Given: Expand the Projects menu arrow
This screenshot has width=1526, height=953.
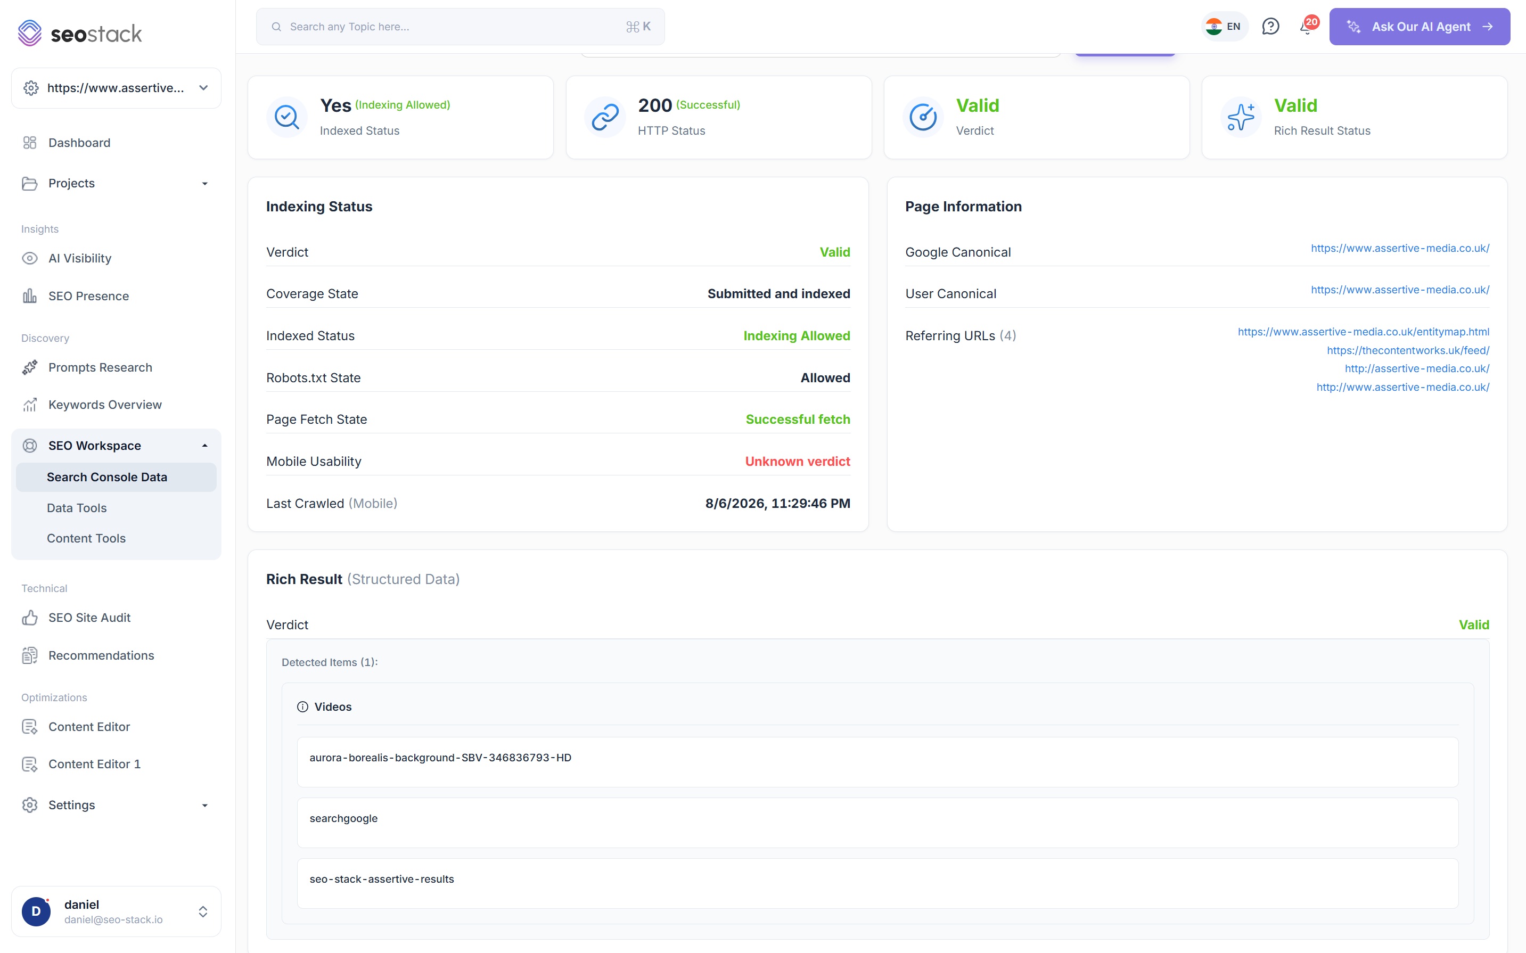Looking at the screenshot, I should click(x=204, y=184).
